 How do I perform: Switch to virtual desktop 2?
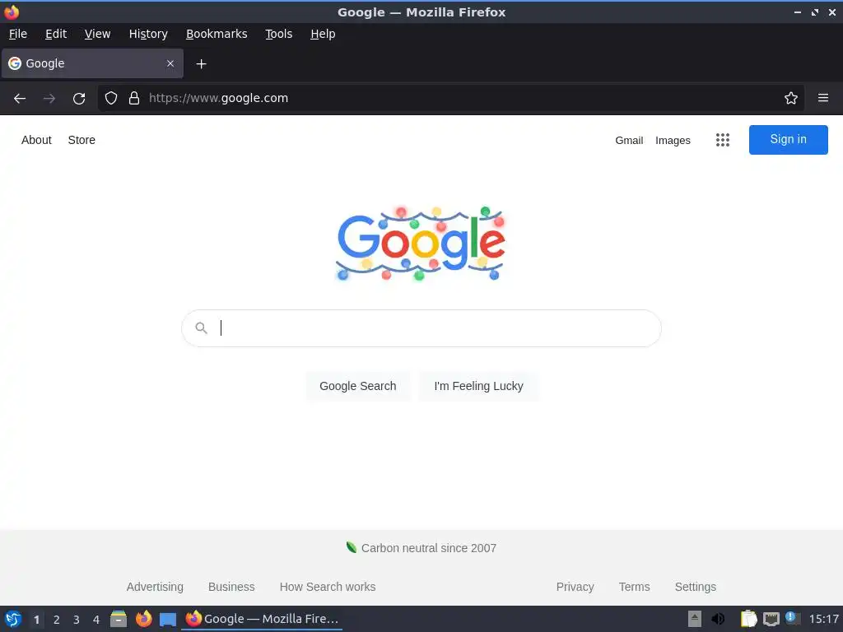(57, 620)
